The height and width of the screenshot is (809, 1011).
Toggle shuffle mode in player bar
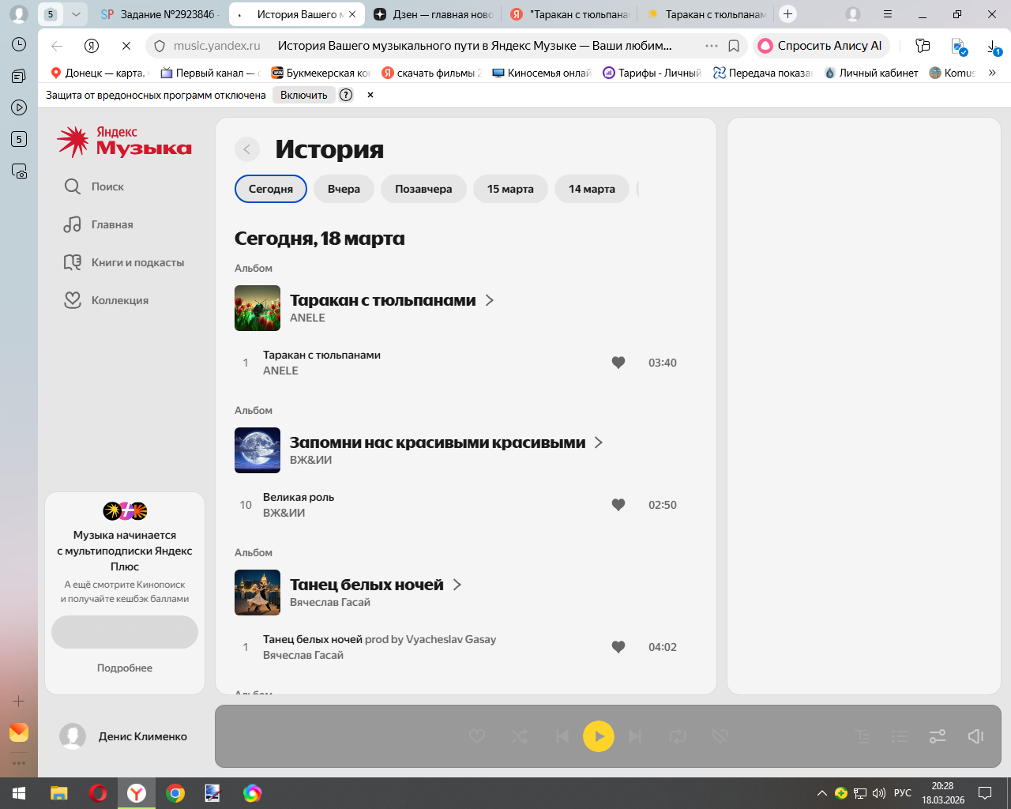(x=519, y=736)
